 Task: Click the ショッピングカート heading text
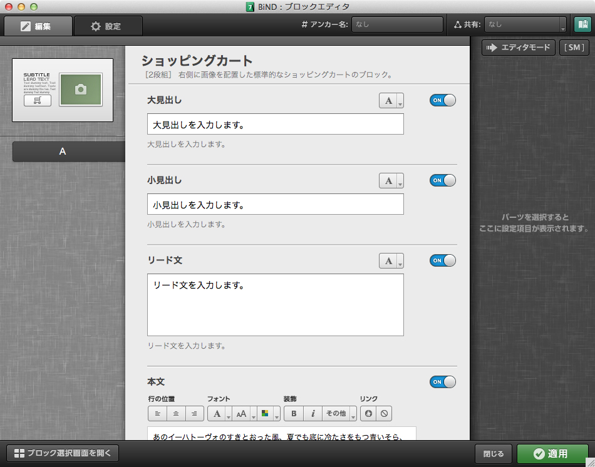coord(197,61)
